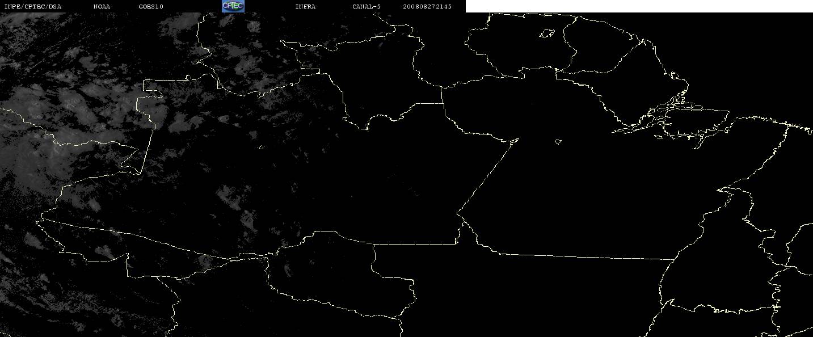
Task: Select the INPE/CPTEC/DSA header label
Action: 32,6
